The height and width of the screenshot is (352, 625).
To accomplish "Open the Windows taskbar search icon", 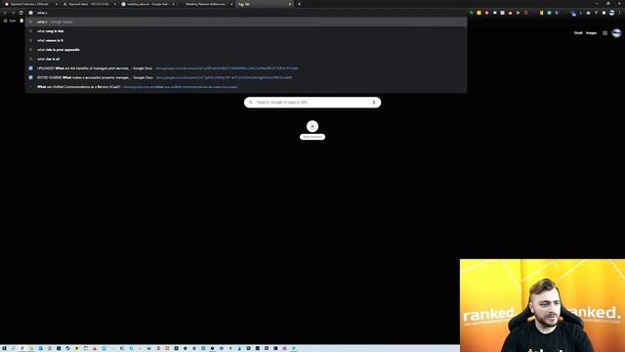I will click(13, 348).
